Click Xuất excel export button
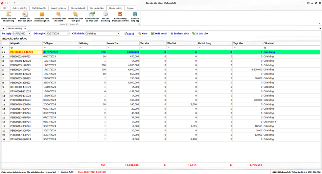322x174 pixels. click(x=159, y=33)
